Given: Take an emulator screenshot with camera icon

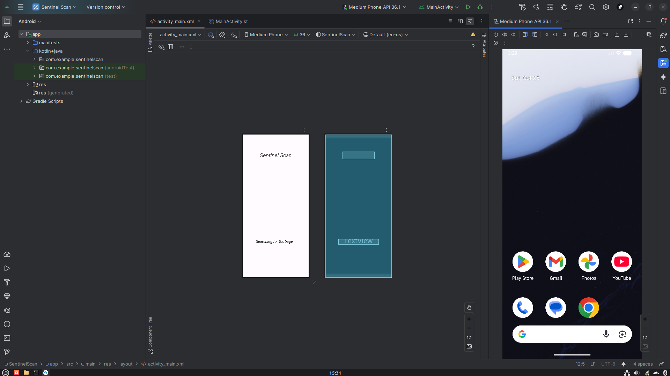Looking at the screenshot, I should (596, 34).
